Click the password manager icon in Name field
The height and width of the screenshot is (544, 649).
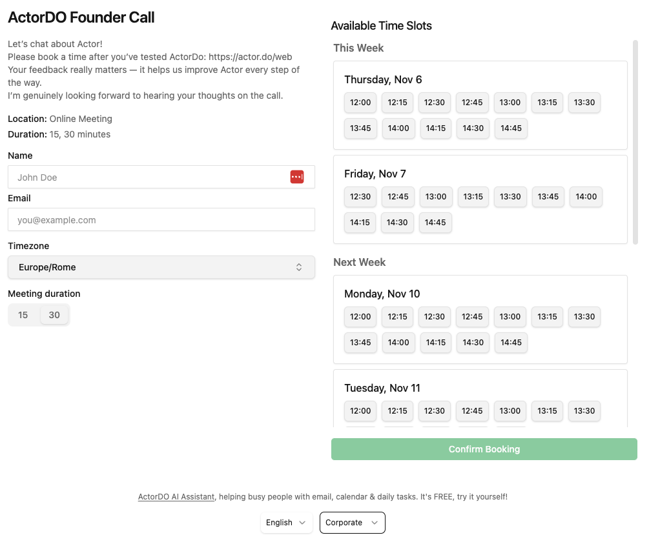tap(296, 177)
